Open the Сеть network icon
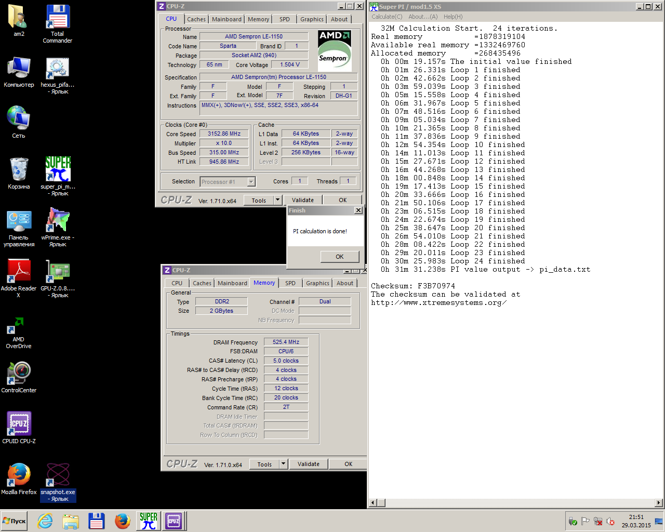 pos(19,122)
